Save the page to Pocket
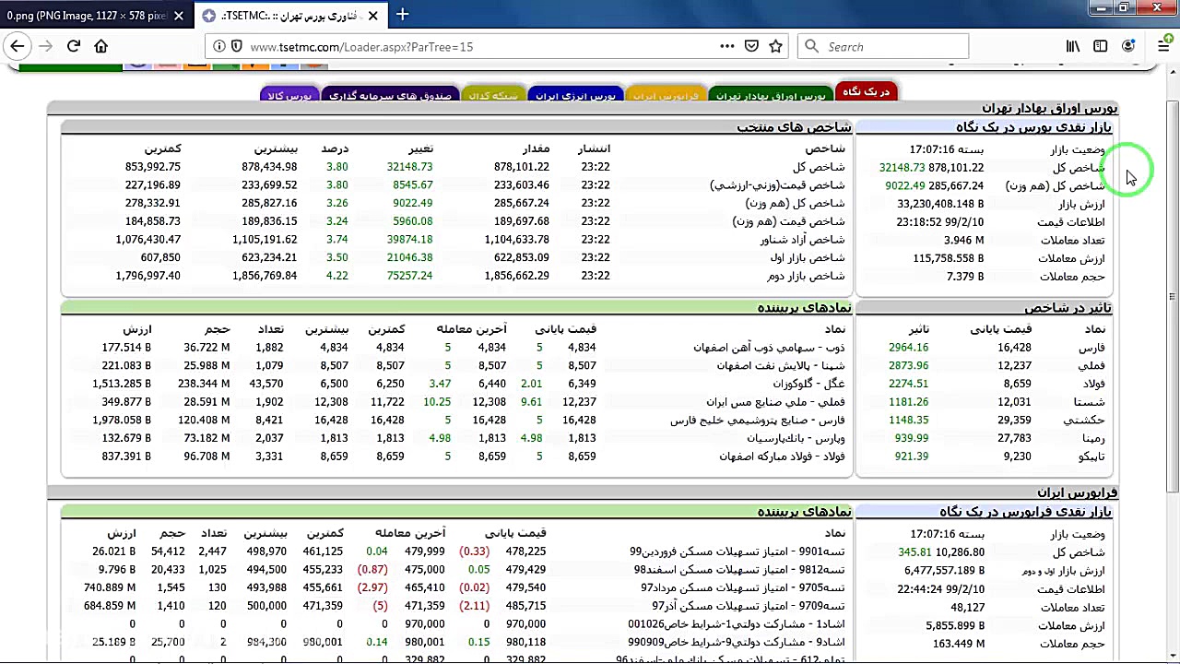The height and width of the screenshot is (664, 1180). coord(751,45)
